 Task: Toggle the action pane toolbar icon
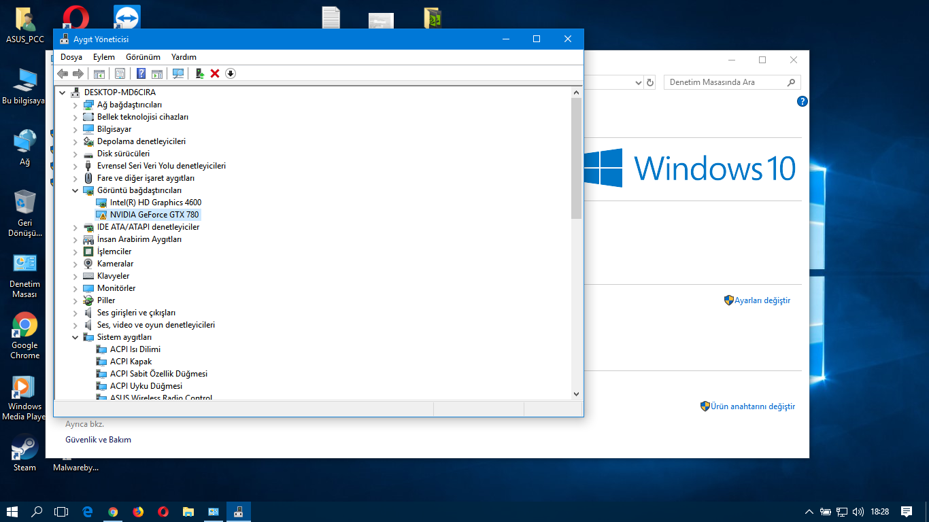click(x=157, y=73)
